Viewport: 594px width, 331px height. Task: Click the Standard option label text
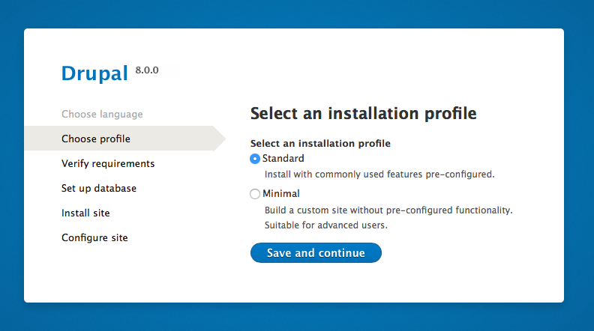283,159
